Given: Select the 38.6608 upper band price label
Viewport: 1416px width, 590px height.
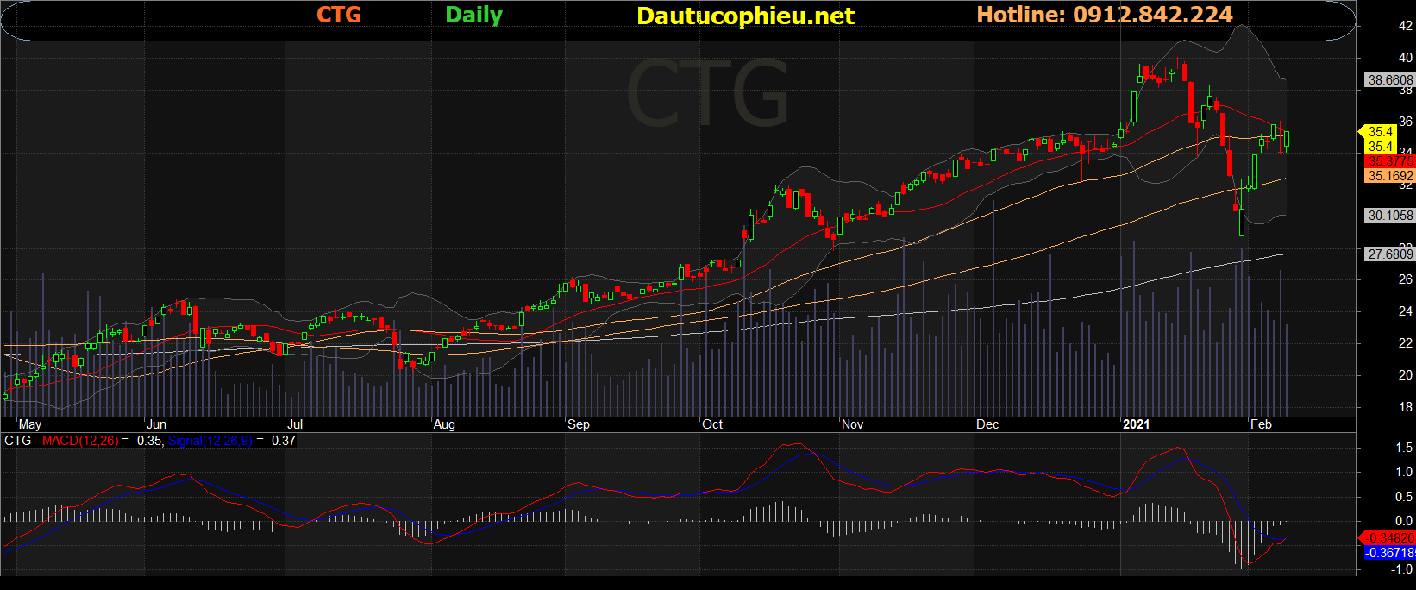Looking at the screenshot, I should point(1390,79).
